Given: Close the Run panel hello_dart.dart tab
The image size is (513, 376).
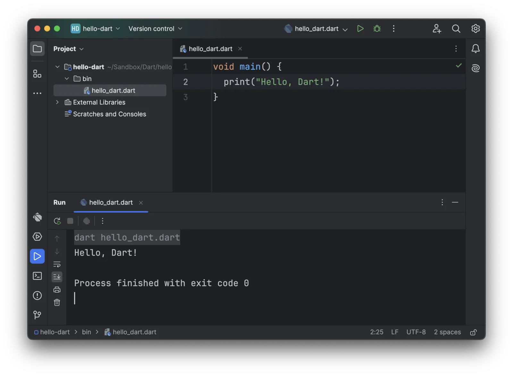Looking at the screenshot, I should (x=141, y=203).
